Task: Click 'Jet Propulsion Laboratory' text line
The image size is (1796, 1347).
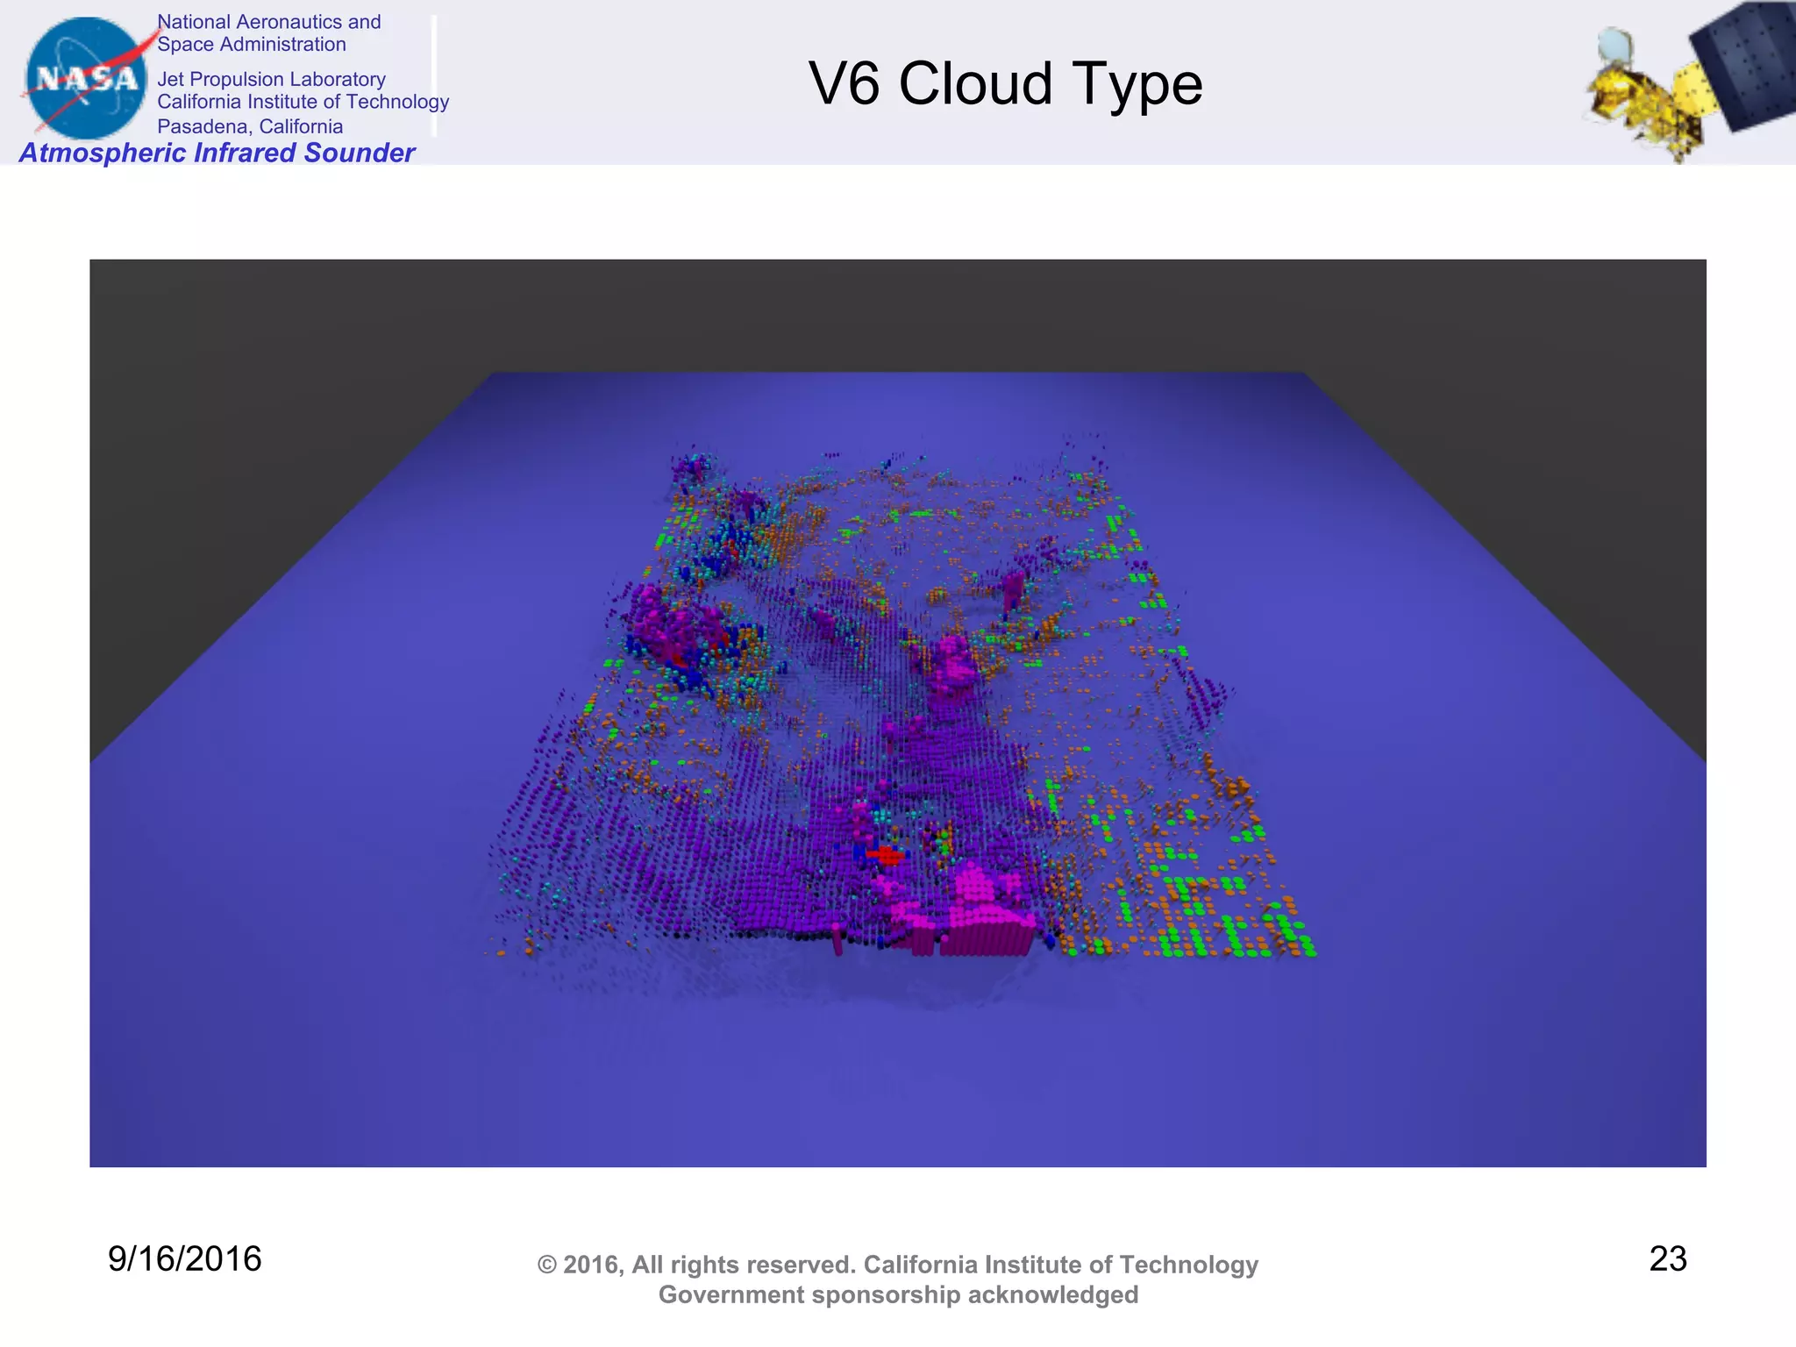Action: point(271,79)
